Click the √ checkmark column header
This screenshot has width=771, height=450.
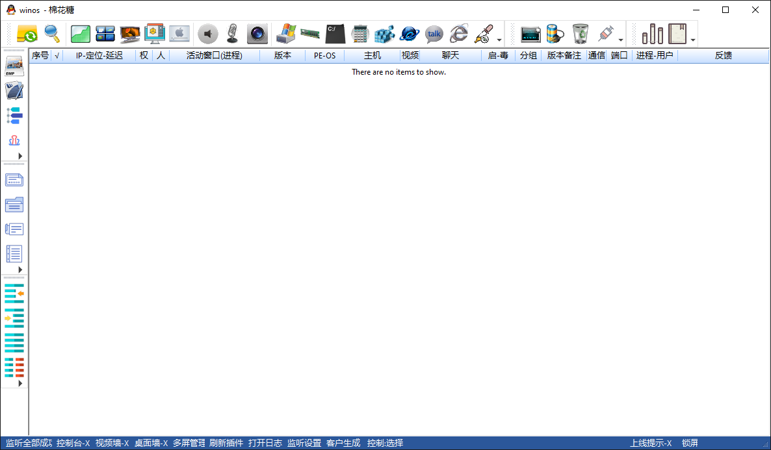click(57, 56)
